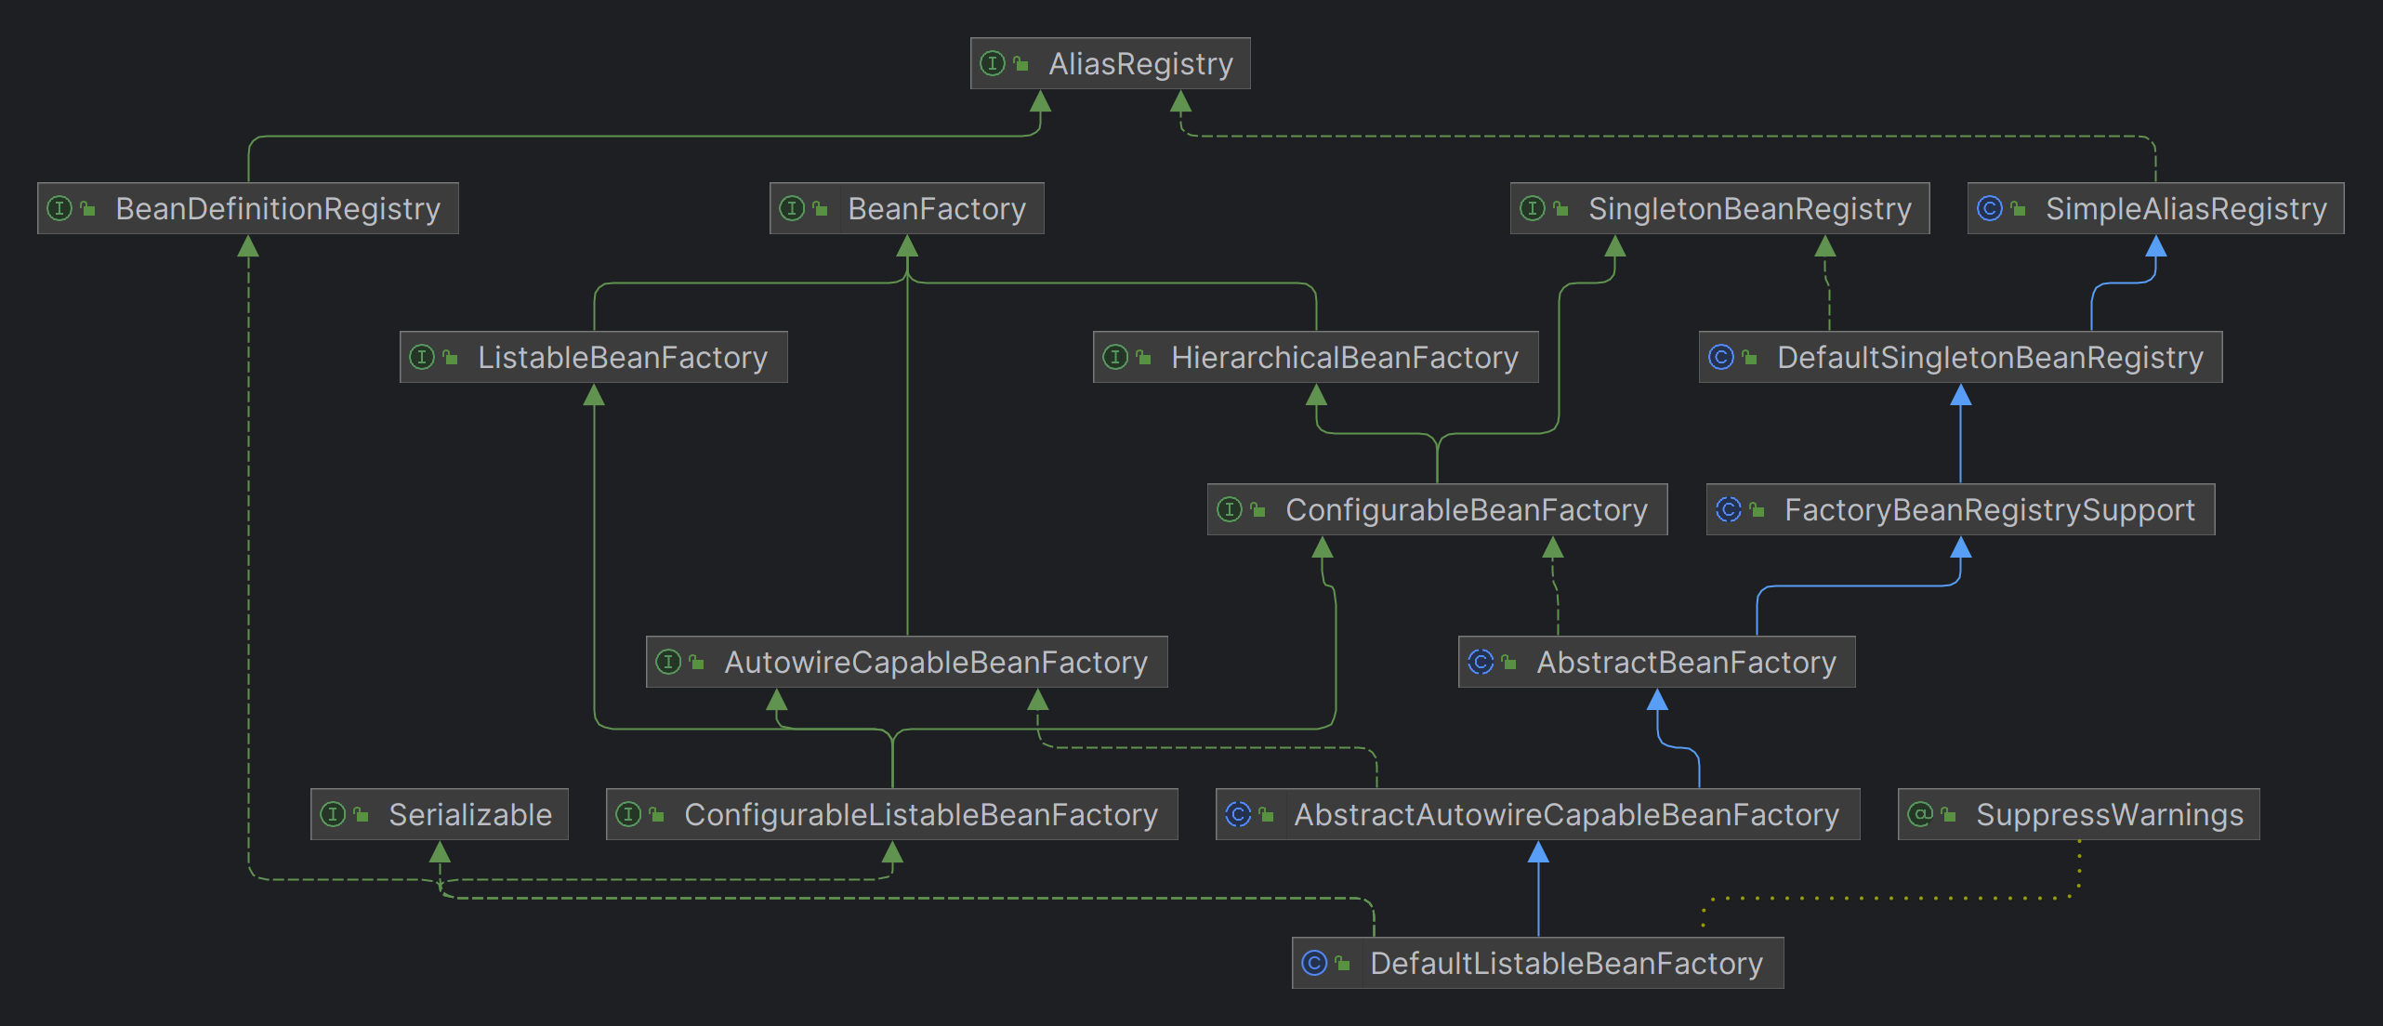Click the interface icon on HierarchicalBeanFactory node
Viewport: 2383px width, 1026px height.
(x=1115, y=357)
